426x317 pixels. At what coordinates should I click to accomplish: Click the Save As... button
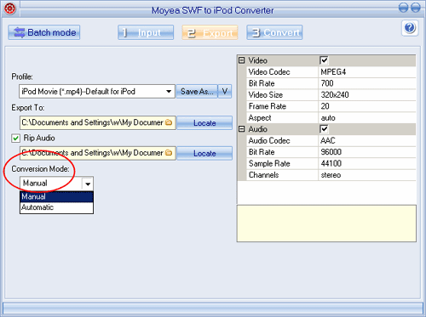[x=197, y=92]
